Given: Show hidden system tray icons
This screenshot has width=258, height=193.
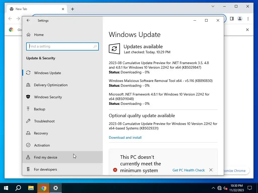Looking at the screenshot, I should 213,188.
